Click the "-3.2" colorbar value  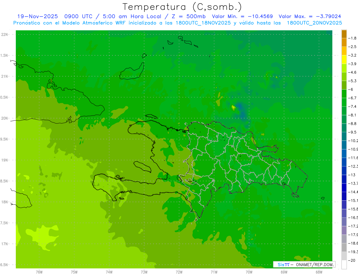(352, 55)
